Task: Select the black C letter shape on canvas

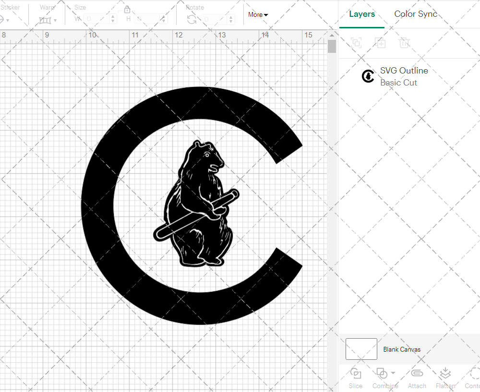Action: 98,205
